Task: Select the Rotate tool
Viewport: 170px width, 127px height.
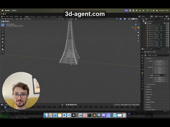Action: (3, 35)
